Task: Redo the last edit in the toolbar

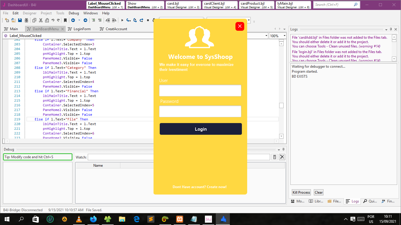Action: [x=58, y=20]
